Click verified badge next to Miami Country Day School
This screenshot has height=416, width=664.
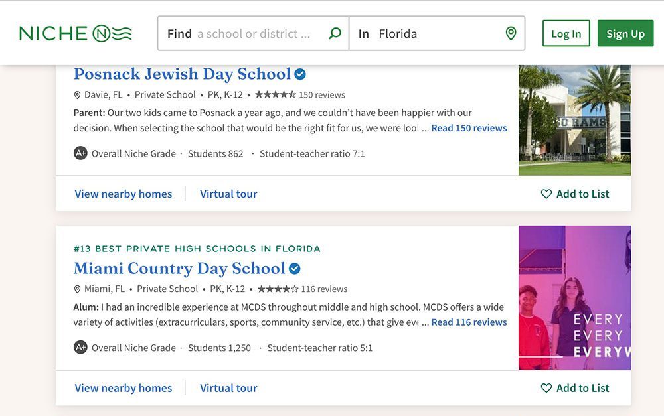coord(295,269)
